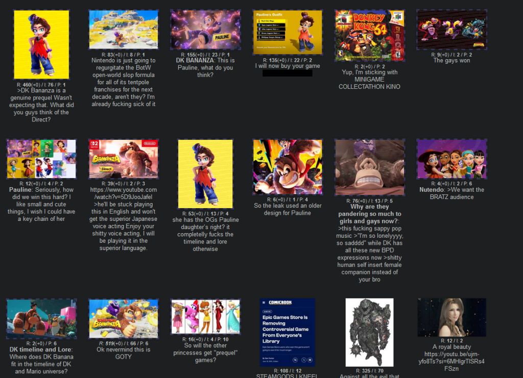Open the Donkey Kong 64 box art thumbnail
The height and width of the screenshot is (378, 523).
click(x=370, y=35)
